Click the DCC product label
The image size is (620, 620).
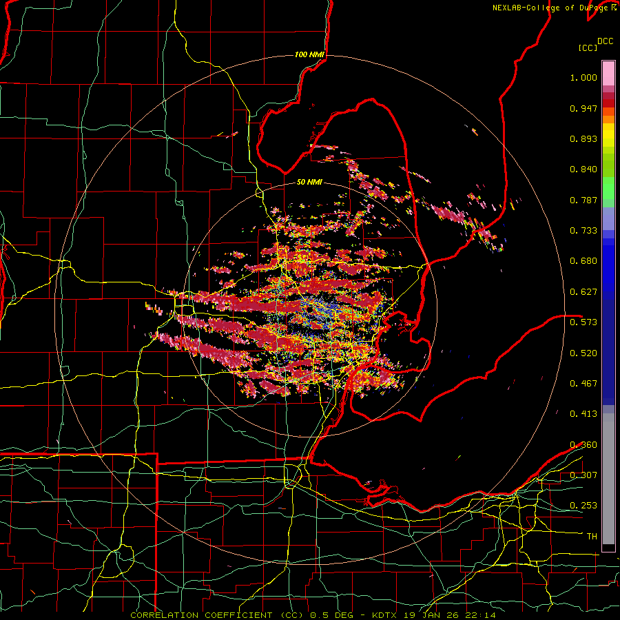(x=606, y=41)
